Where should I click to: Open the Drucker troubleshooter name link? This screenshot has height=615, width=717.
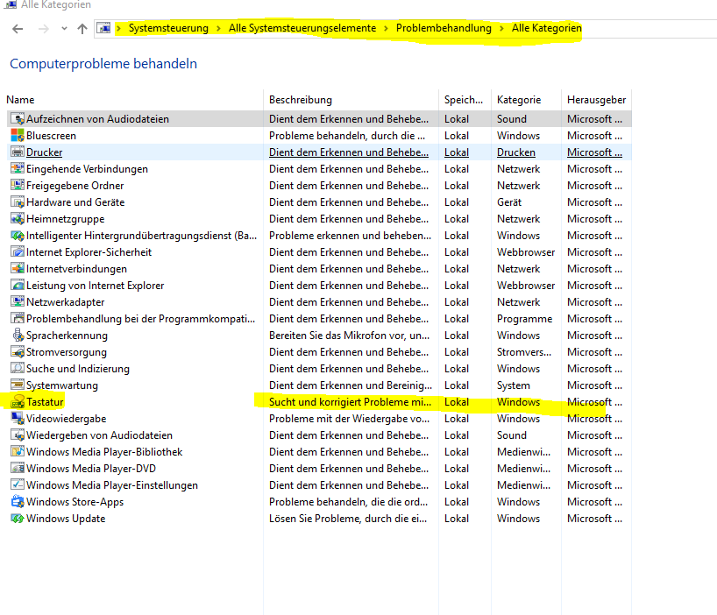tap(45, 152)
